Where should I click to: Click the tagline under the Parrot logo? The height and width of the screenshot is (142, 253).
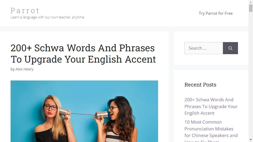tap(47, 17)
